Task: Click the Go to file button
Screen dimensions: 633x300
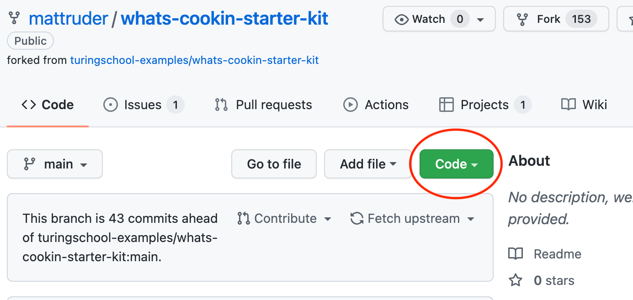Action: pos(274,164)
